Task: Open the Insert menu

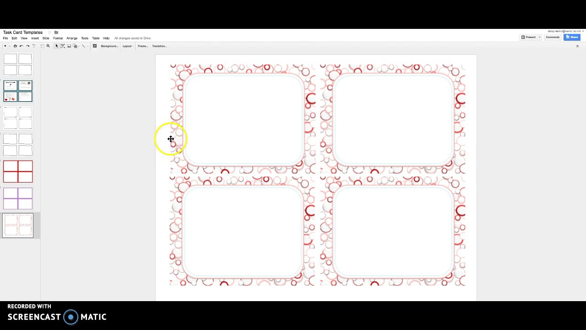Action: (35, 38)
